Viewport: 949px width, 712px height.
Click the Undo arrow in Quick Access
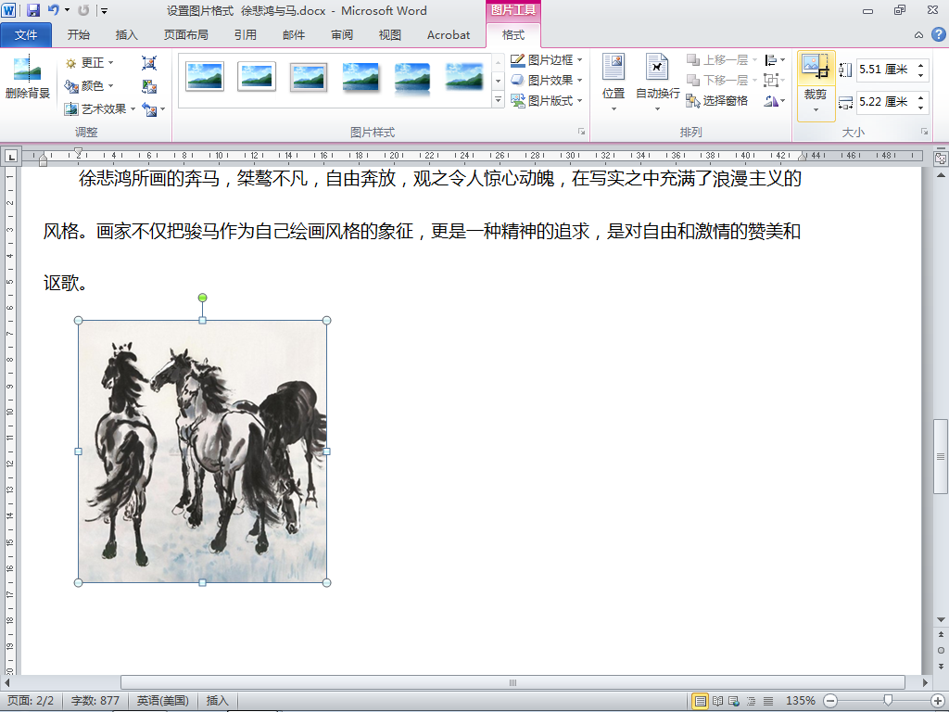[53, 10]
